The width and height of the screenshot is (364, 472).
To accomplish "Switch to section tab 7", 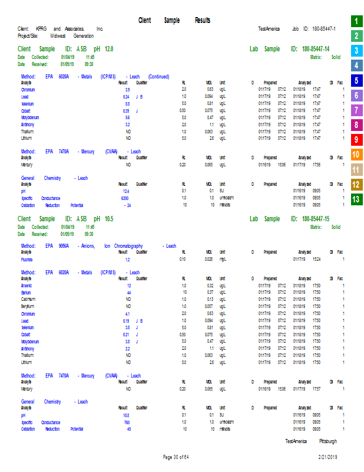I will [x=355, y=110].
